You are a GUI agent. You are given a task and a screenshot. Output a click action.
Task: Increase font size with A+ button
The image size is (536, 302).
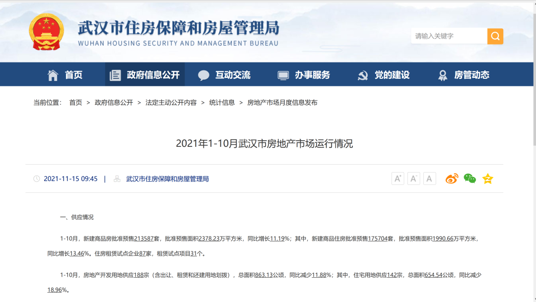[x=398, y=179]
